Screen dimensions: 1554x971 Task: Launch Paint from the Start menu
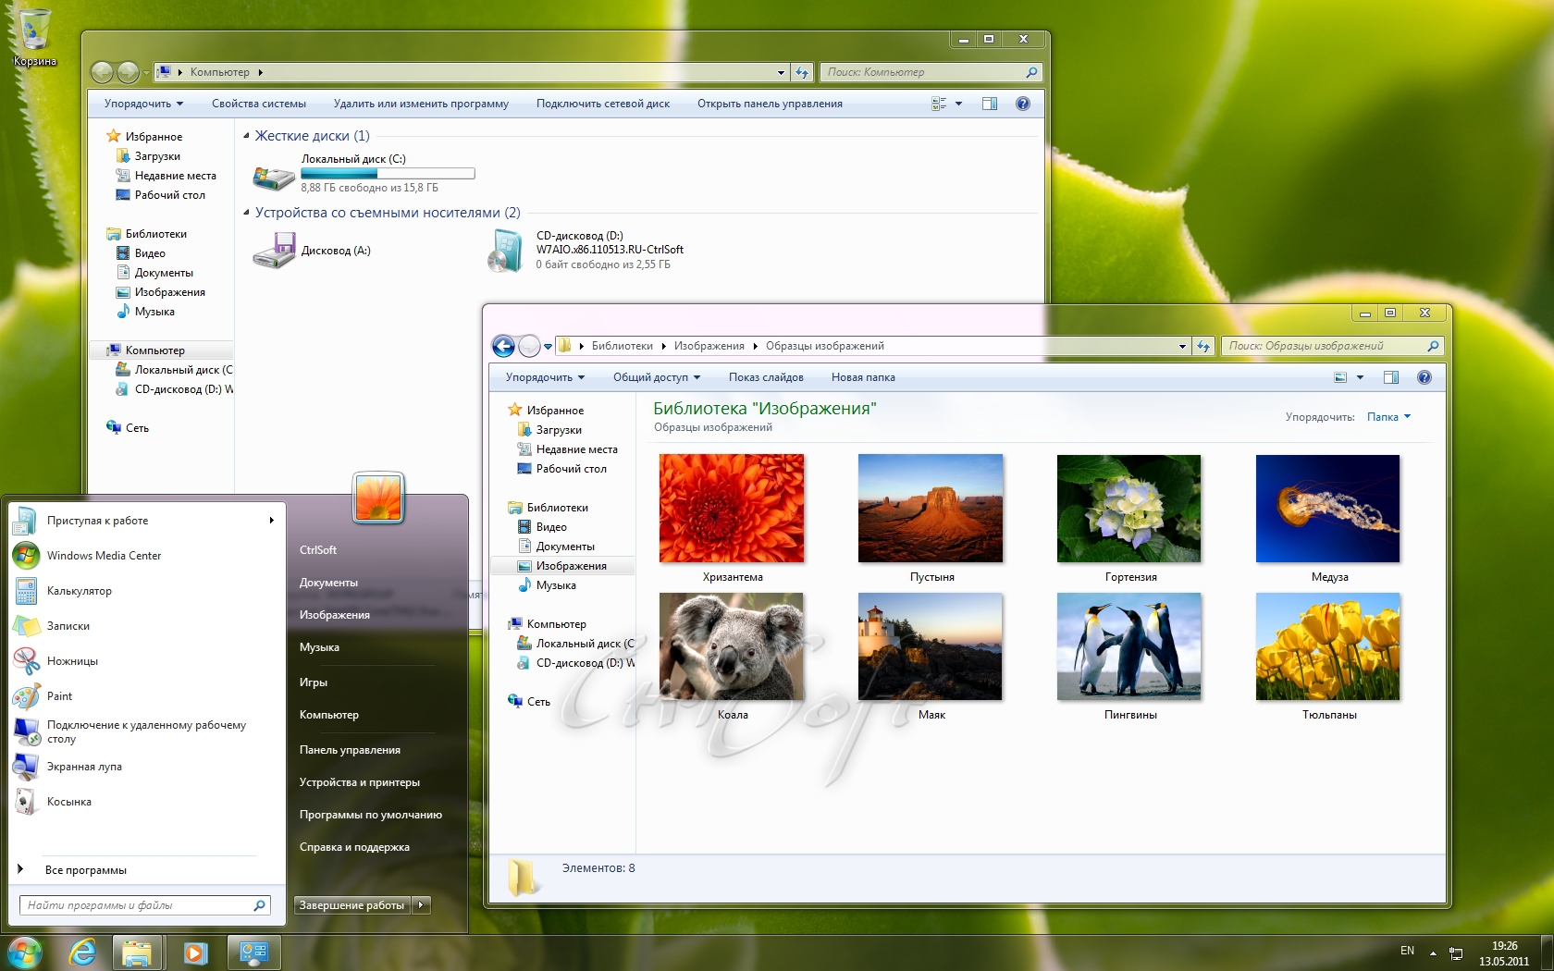59,696
